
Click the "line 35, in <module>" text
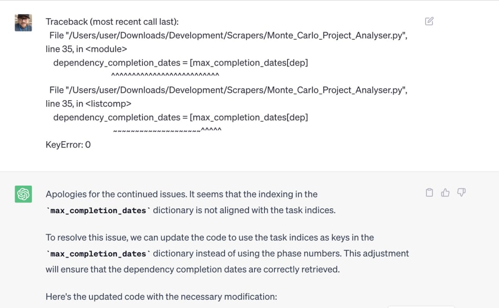tap(86, 49)
